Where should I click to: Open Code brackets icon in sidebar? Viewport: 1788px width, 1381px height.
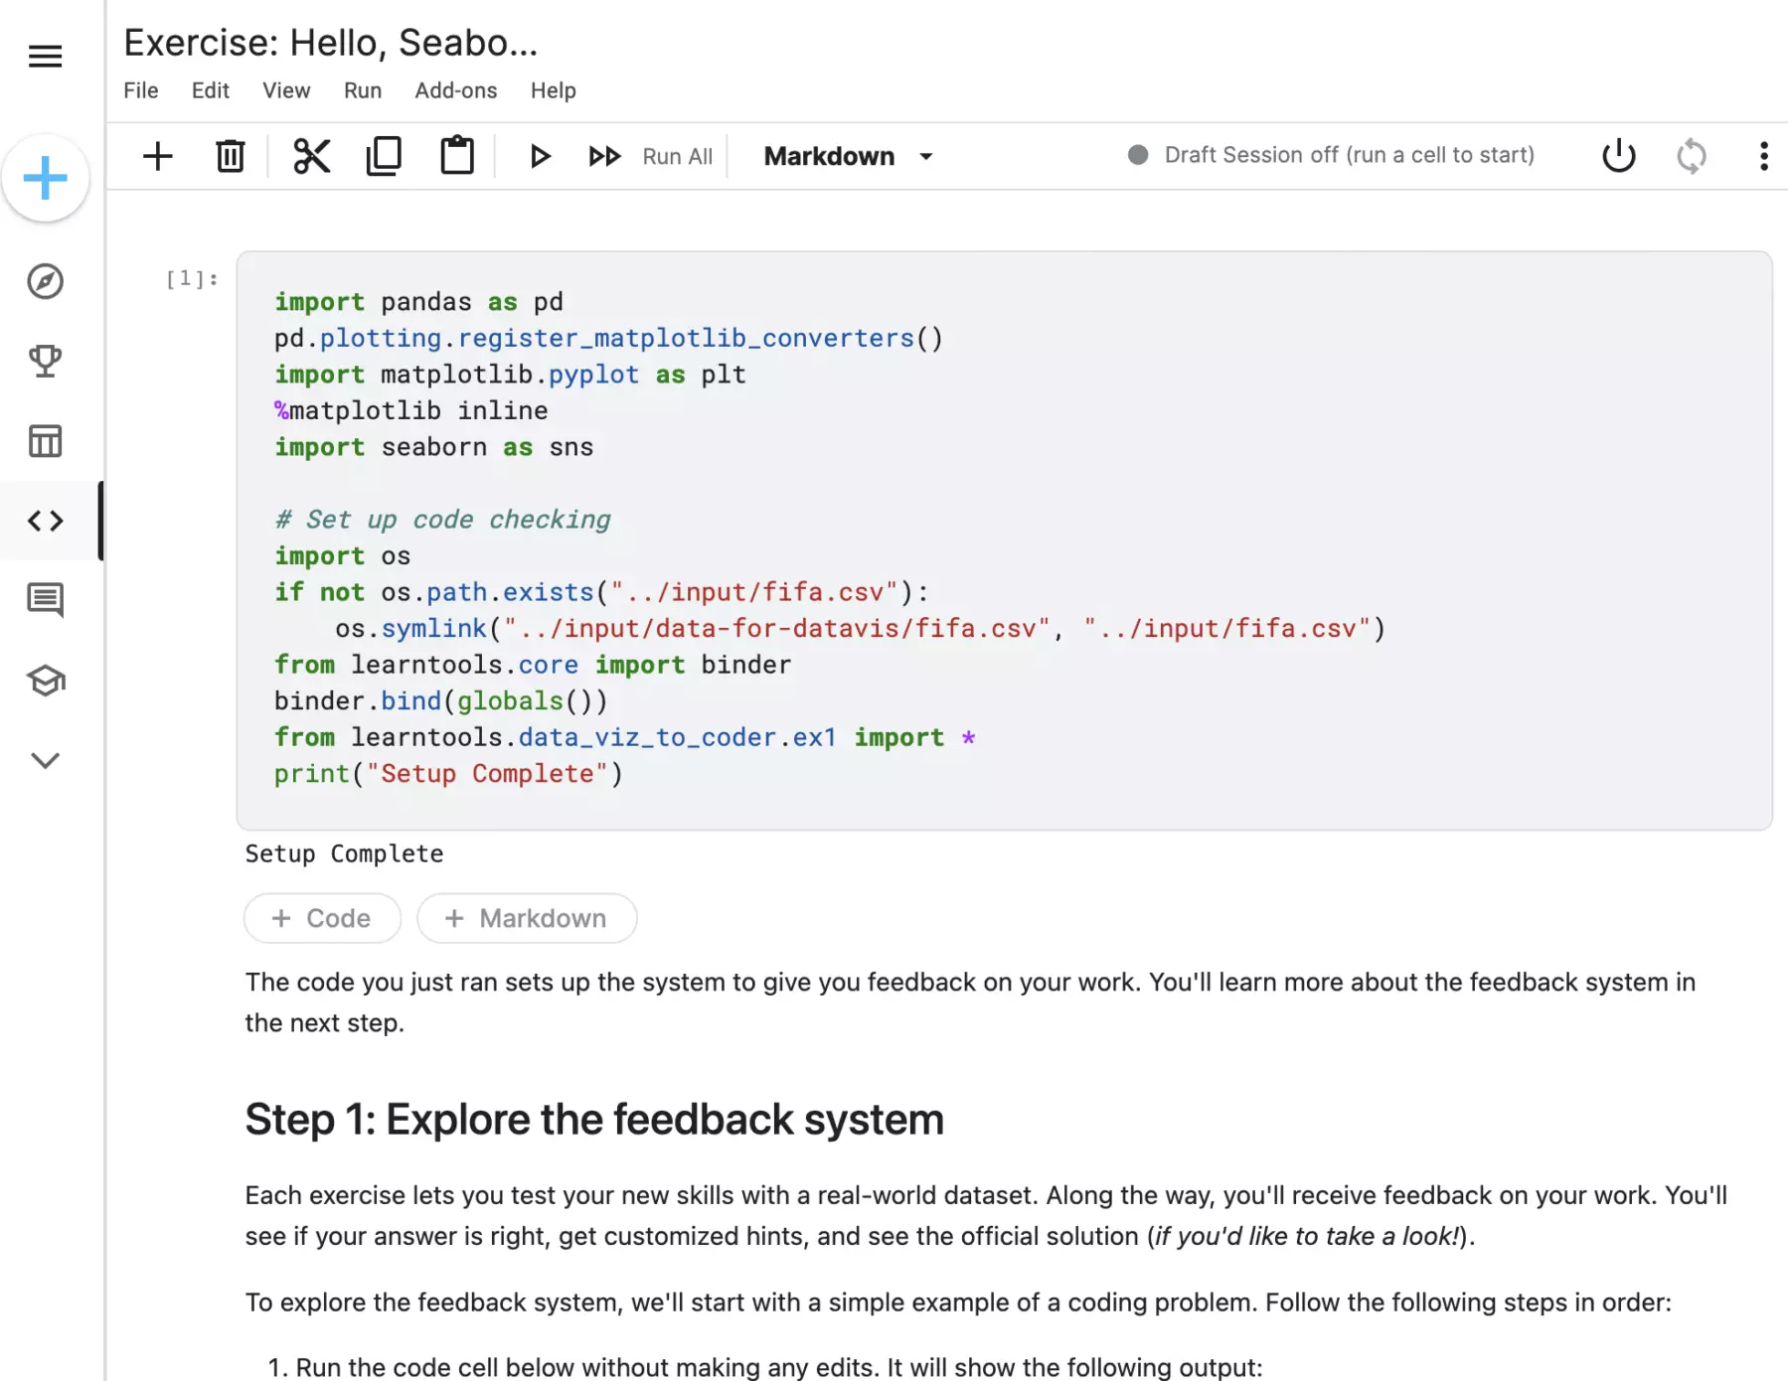46,521
